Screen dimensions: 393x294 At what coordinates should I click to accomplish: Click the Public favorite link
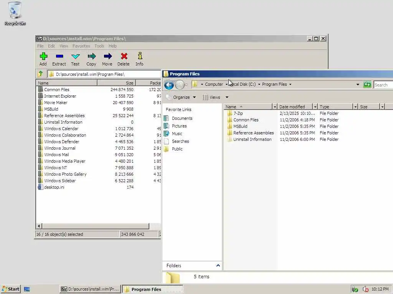click(x=177, y=149)
